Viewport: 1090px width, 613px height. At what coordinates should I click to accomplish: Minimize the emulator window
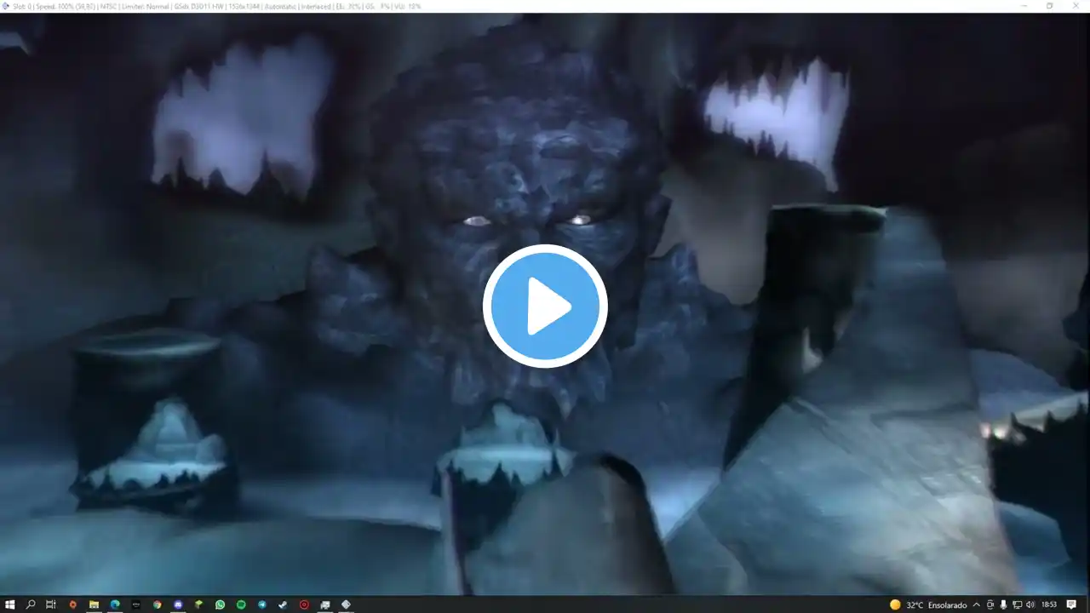click(1024, 6)
